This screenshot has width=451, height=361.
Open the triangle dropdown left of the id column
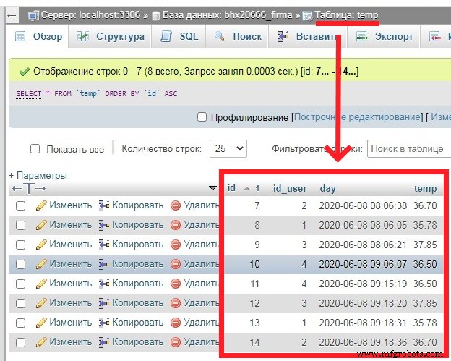pos(212,188)
